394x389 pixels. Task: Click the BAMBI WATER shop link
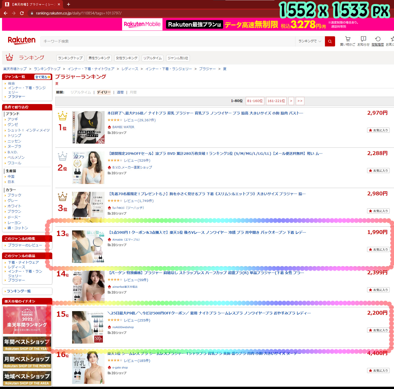(123, 127)
